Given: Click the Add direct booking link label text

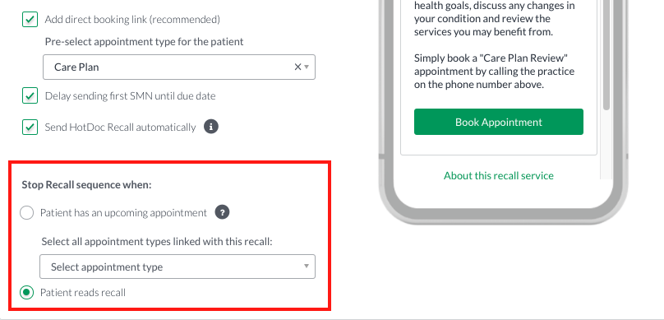Looking at the screenshot, I should click(x=132, y=20).
